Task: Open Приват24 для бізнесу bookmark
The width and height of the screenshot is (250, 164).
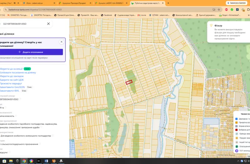Action: (x=65, y=15)
